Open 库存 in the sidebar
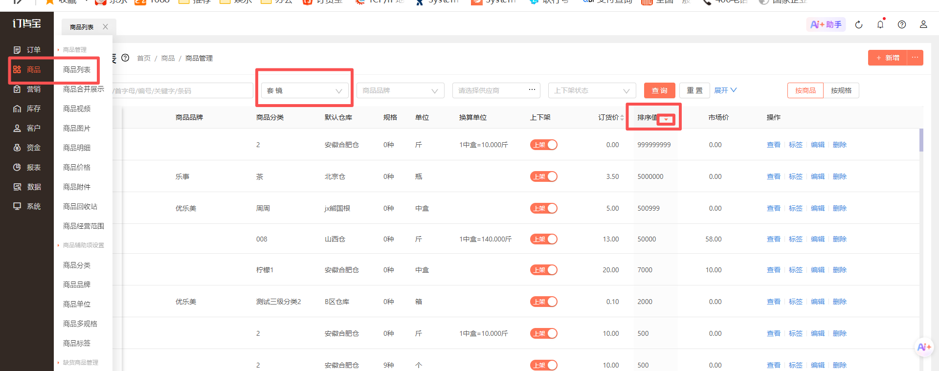 pyautogui.click(x=27, y=109)
